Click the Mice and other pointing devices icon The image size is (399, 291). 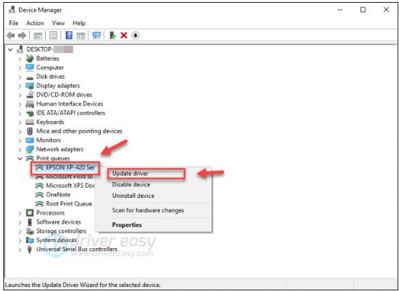click(x=30, y=131)
